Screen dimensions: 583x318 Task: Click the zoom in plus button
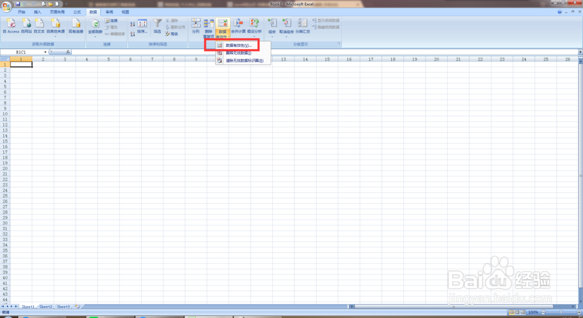[579, 312]
